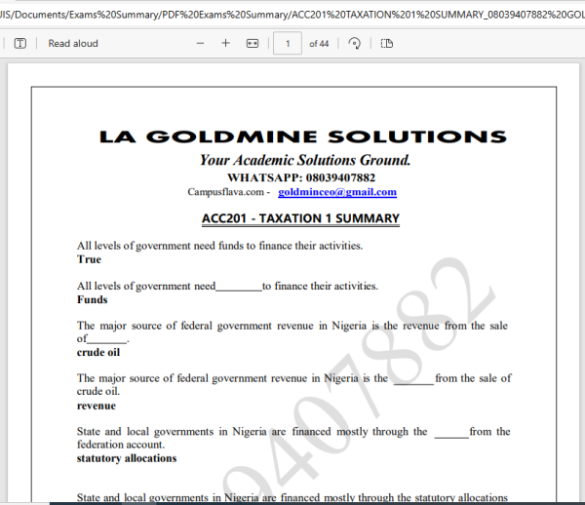Click the bold answer "crude oil"
The width and height of the screenshot is (585, 505).
(x=98, y=352)
